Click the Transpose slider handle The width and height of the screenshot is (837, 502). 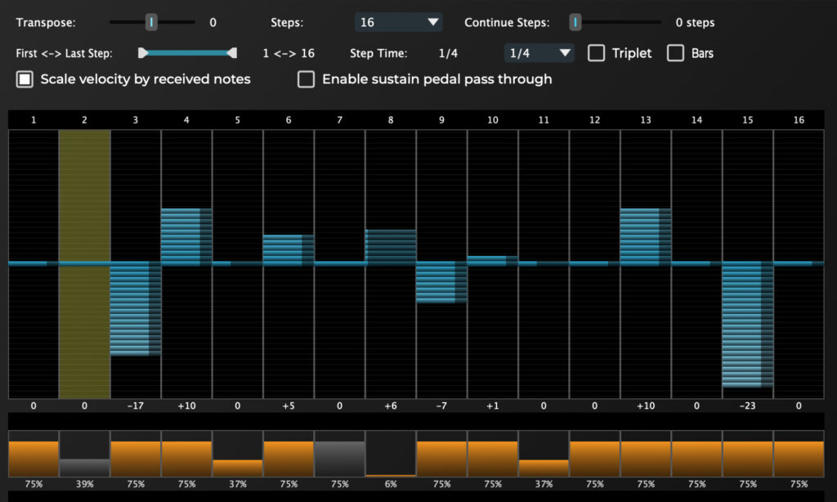151,22
